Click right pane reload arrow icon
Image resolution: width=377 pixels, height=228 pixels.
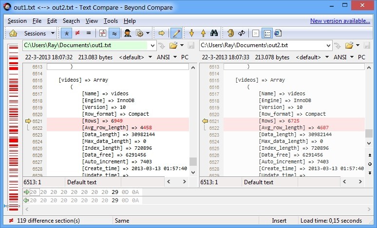(x=338, y=46)
